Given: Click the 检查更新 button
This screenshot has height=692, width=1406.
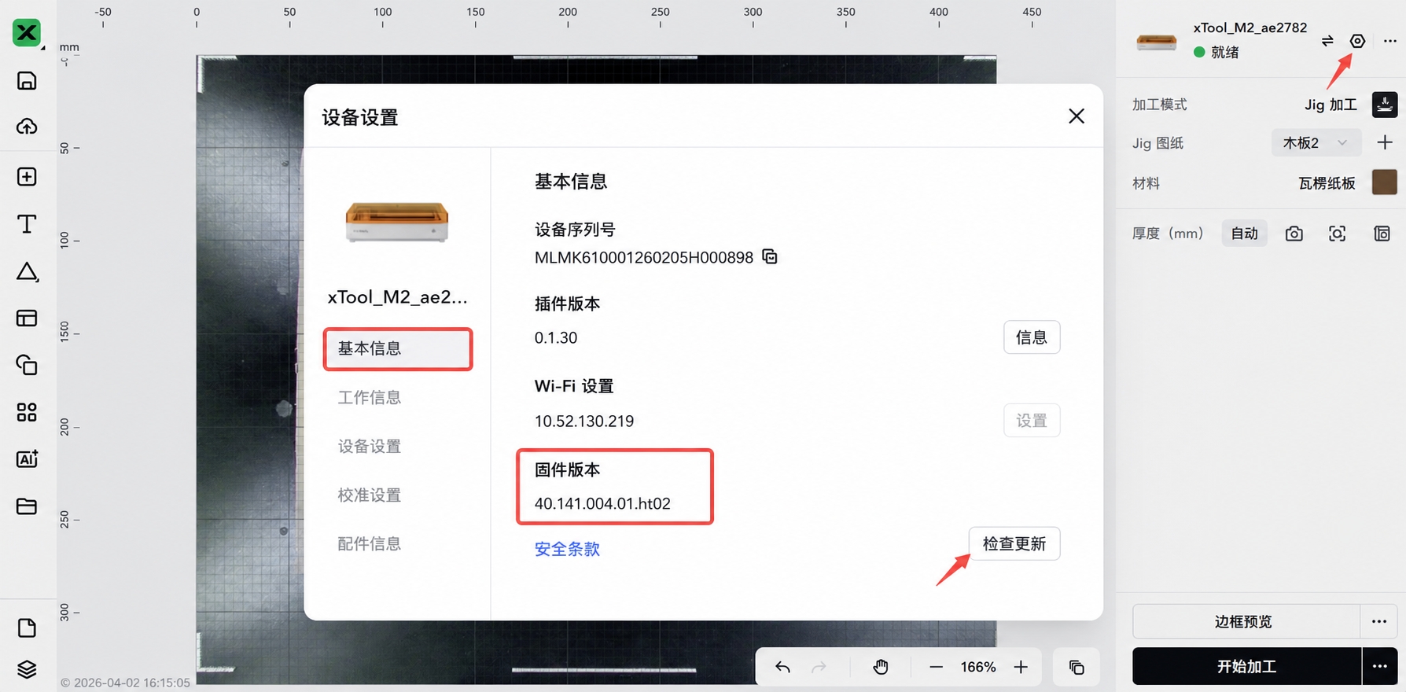Looking at the screenshot, I should [x=1014, y=543].
